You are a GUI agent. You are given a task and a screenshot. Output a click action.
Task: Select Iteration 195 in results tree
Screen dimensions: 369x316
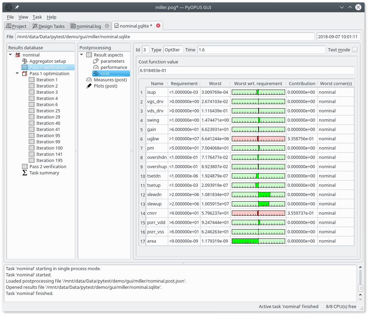(x=49, y=160)
